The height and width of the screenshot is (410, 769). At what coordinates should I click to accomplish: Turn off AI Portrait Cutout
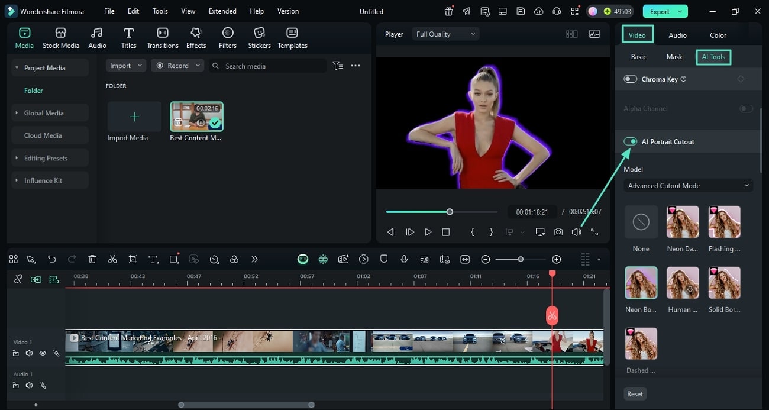click(x=631, y=141)
